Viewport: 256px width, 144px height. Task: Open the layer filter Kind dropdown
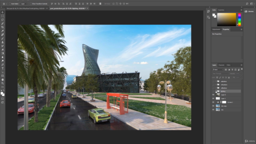pos(218,70)
